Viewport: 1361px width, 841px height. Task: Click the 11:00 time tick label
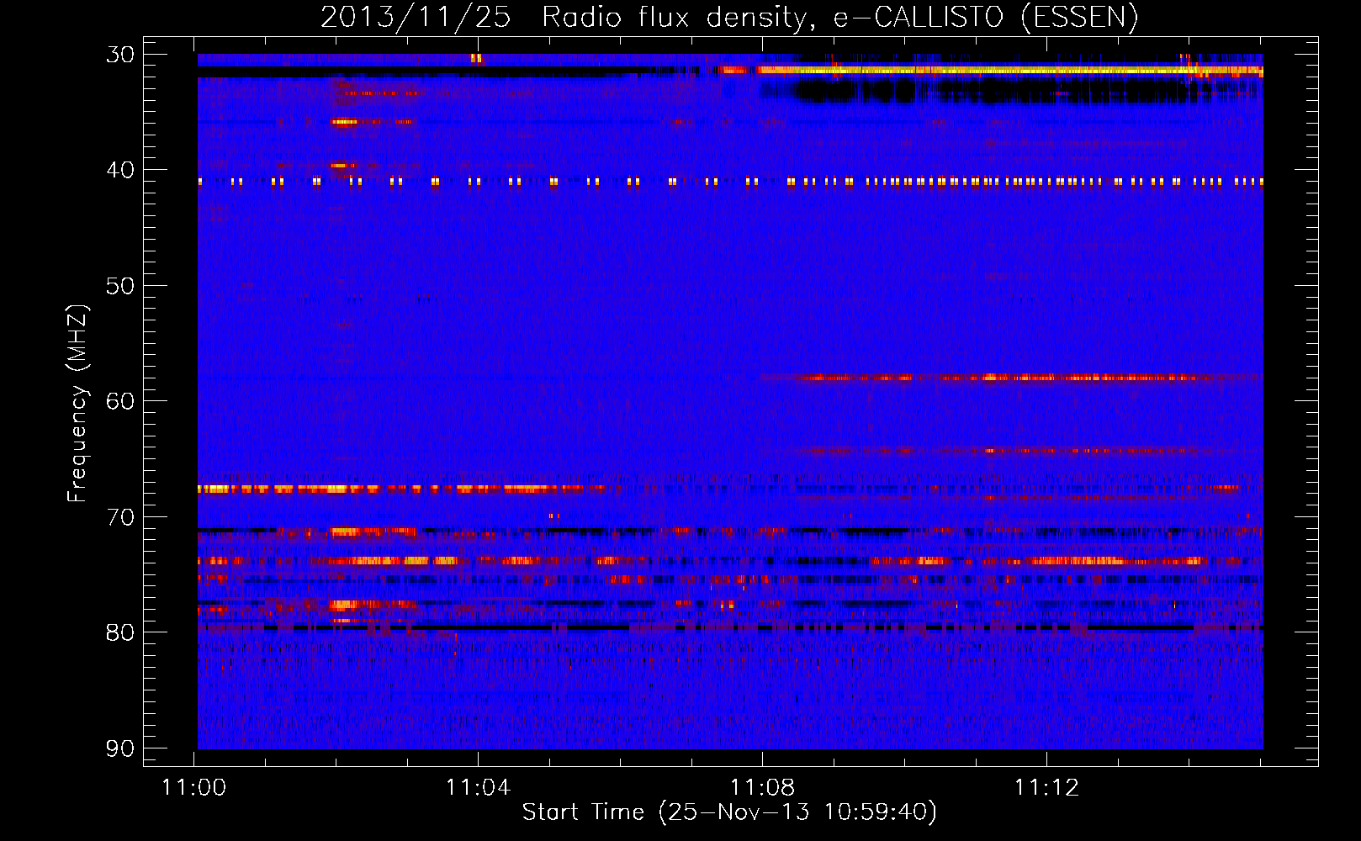point(194,788)
